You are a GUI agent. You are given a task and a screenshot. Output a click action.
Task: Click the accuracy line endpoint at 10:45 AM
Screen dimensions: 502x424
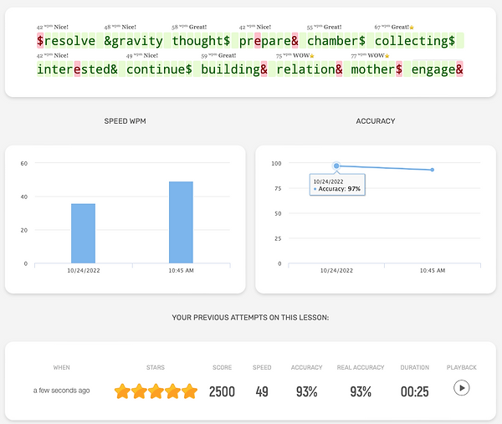433,170
